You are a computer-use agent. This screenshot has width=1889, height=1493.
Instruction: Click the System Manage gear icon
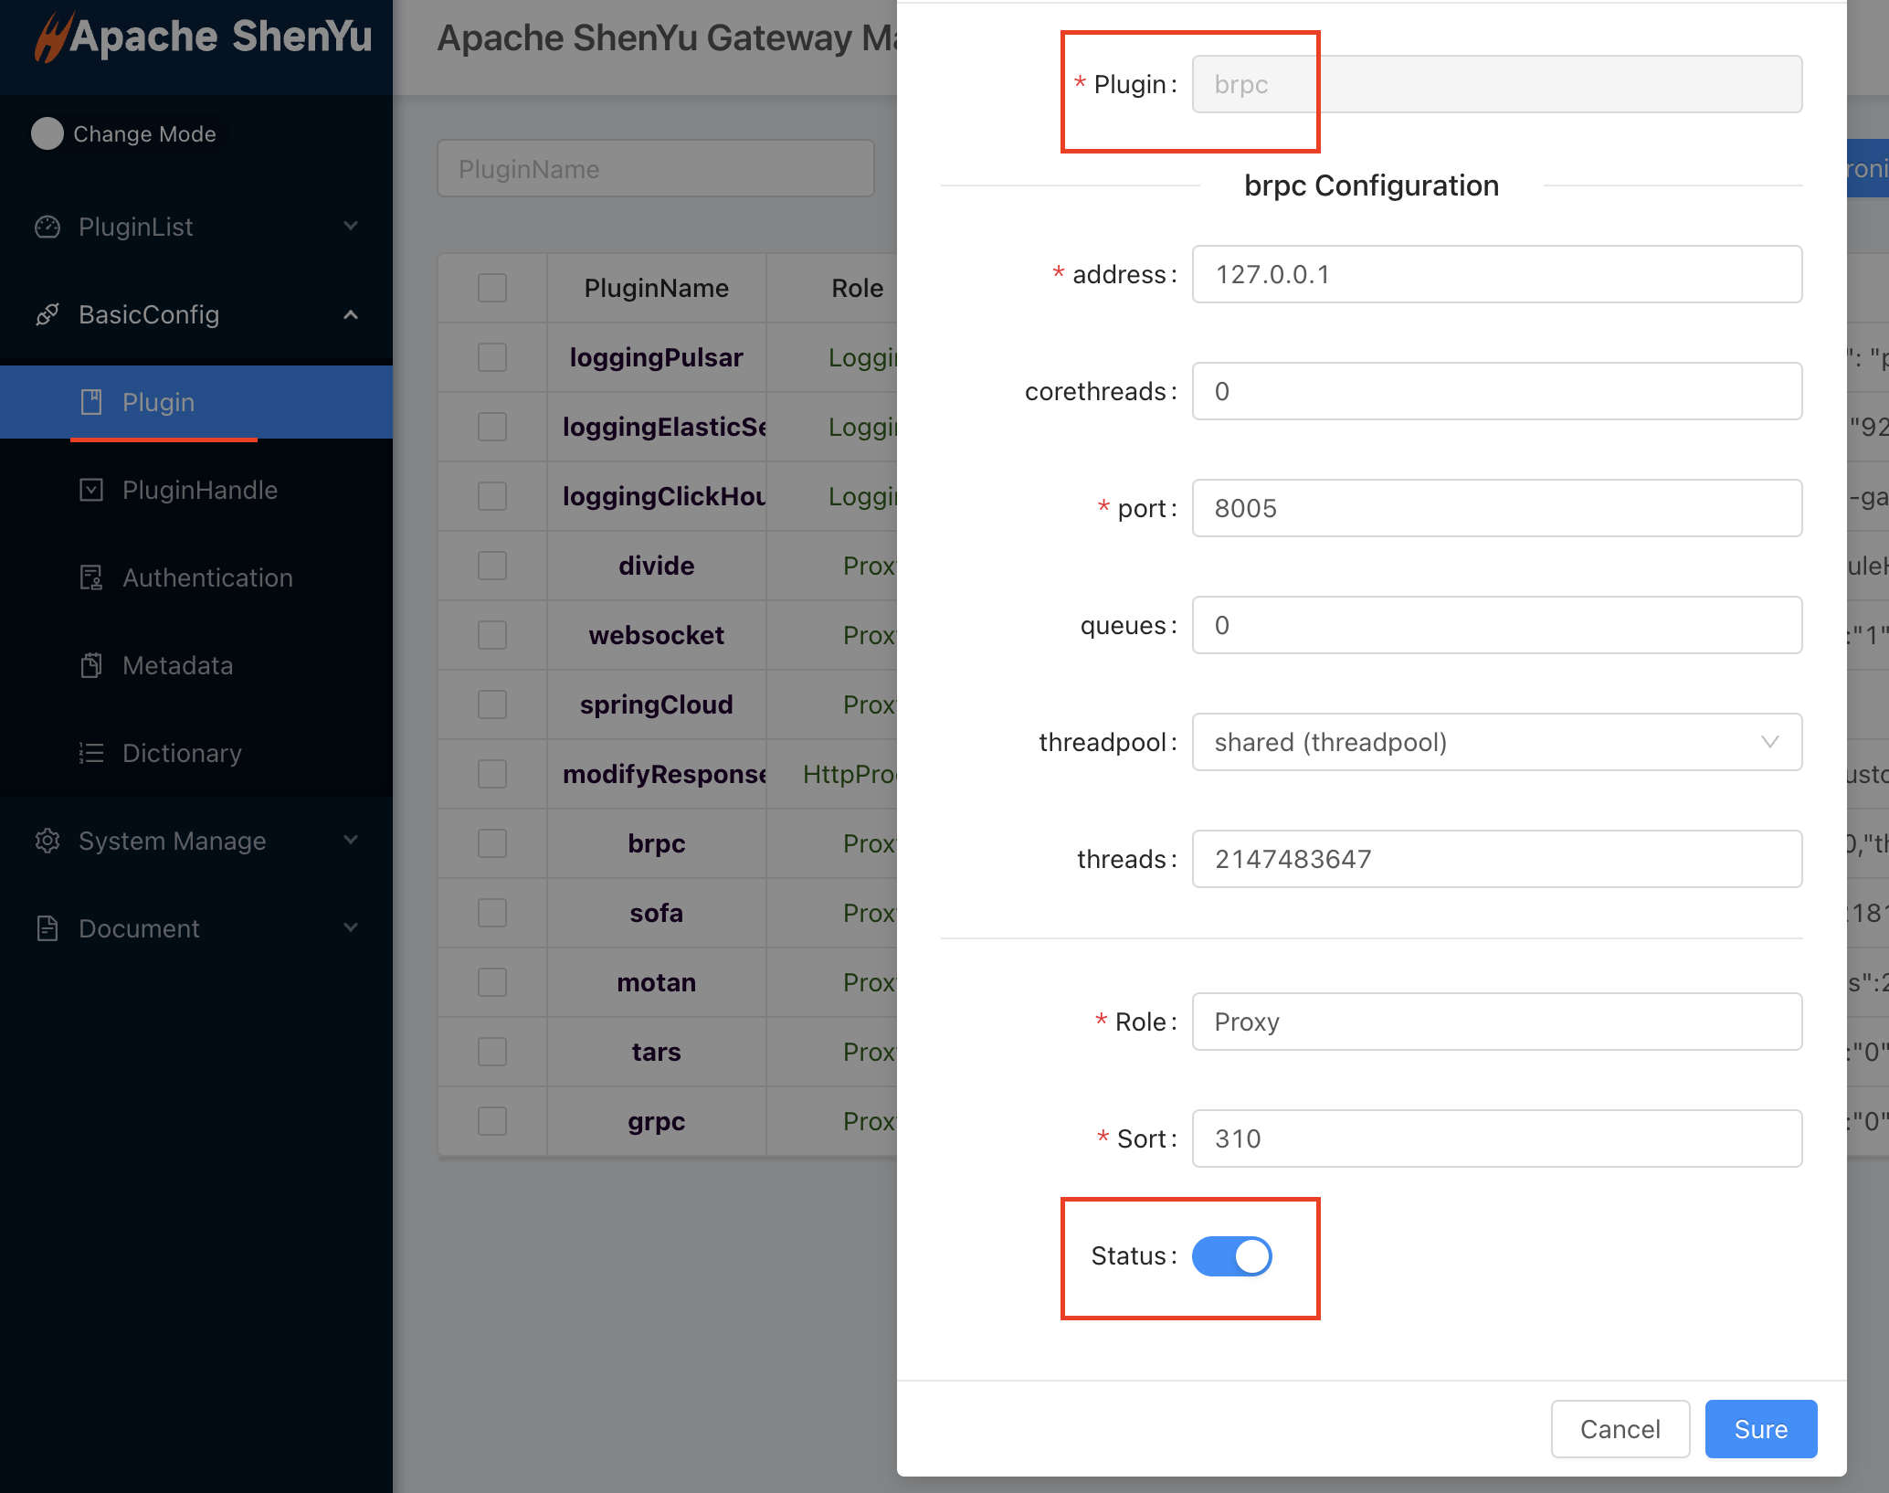[x=47, y=841]
